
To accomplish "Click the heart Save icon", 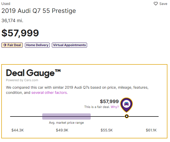I will coord(156,4).
